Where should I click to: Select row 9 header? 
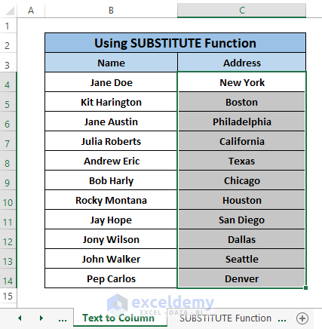[8, 183]
